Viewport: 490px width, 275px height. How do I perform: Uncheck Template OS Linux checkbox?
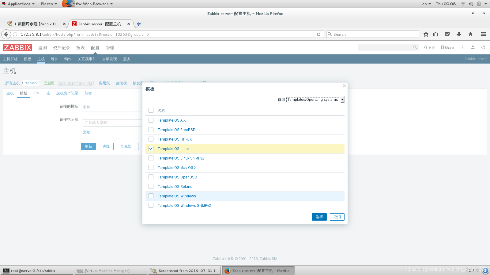click(x=151, y=148)
